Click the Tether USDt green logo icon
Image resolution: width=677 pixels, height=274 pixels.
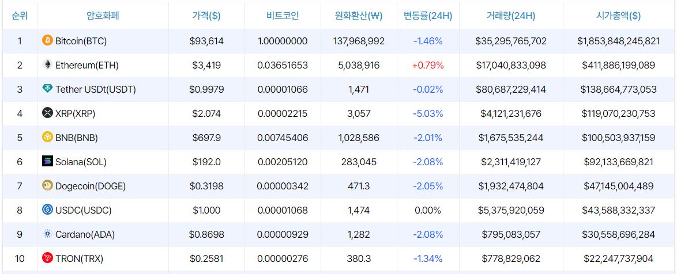coord(47,89)
